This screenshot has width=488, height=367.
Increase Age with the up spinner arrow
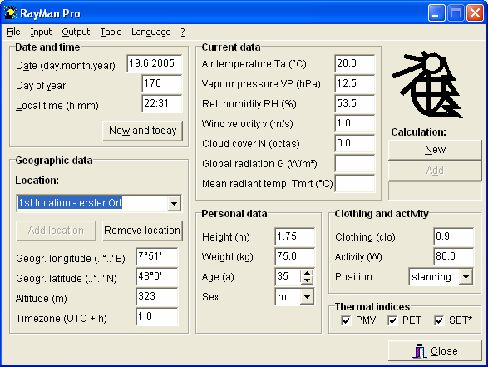pyautogui.click(x=307, y=273)
